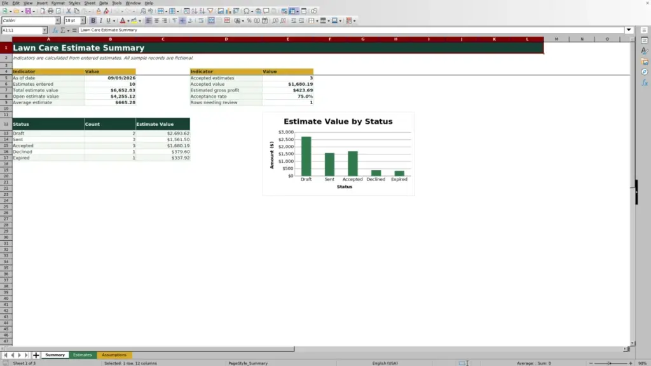The width and height of the screenshot is (651, 366).
Task: Toggle Underline formatting
Action: (x=108, y=20)
